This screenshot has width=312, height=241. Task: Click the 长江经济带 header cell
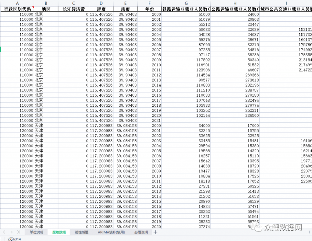point(73,9)
